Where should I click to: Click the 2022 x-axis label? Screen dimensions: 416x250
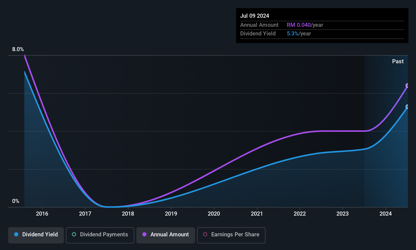300,214
